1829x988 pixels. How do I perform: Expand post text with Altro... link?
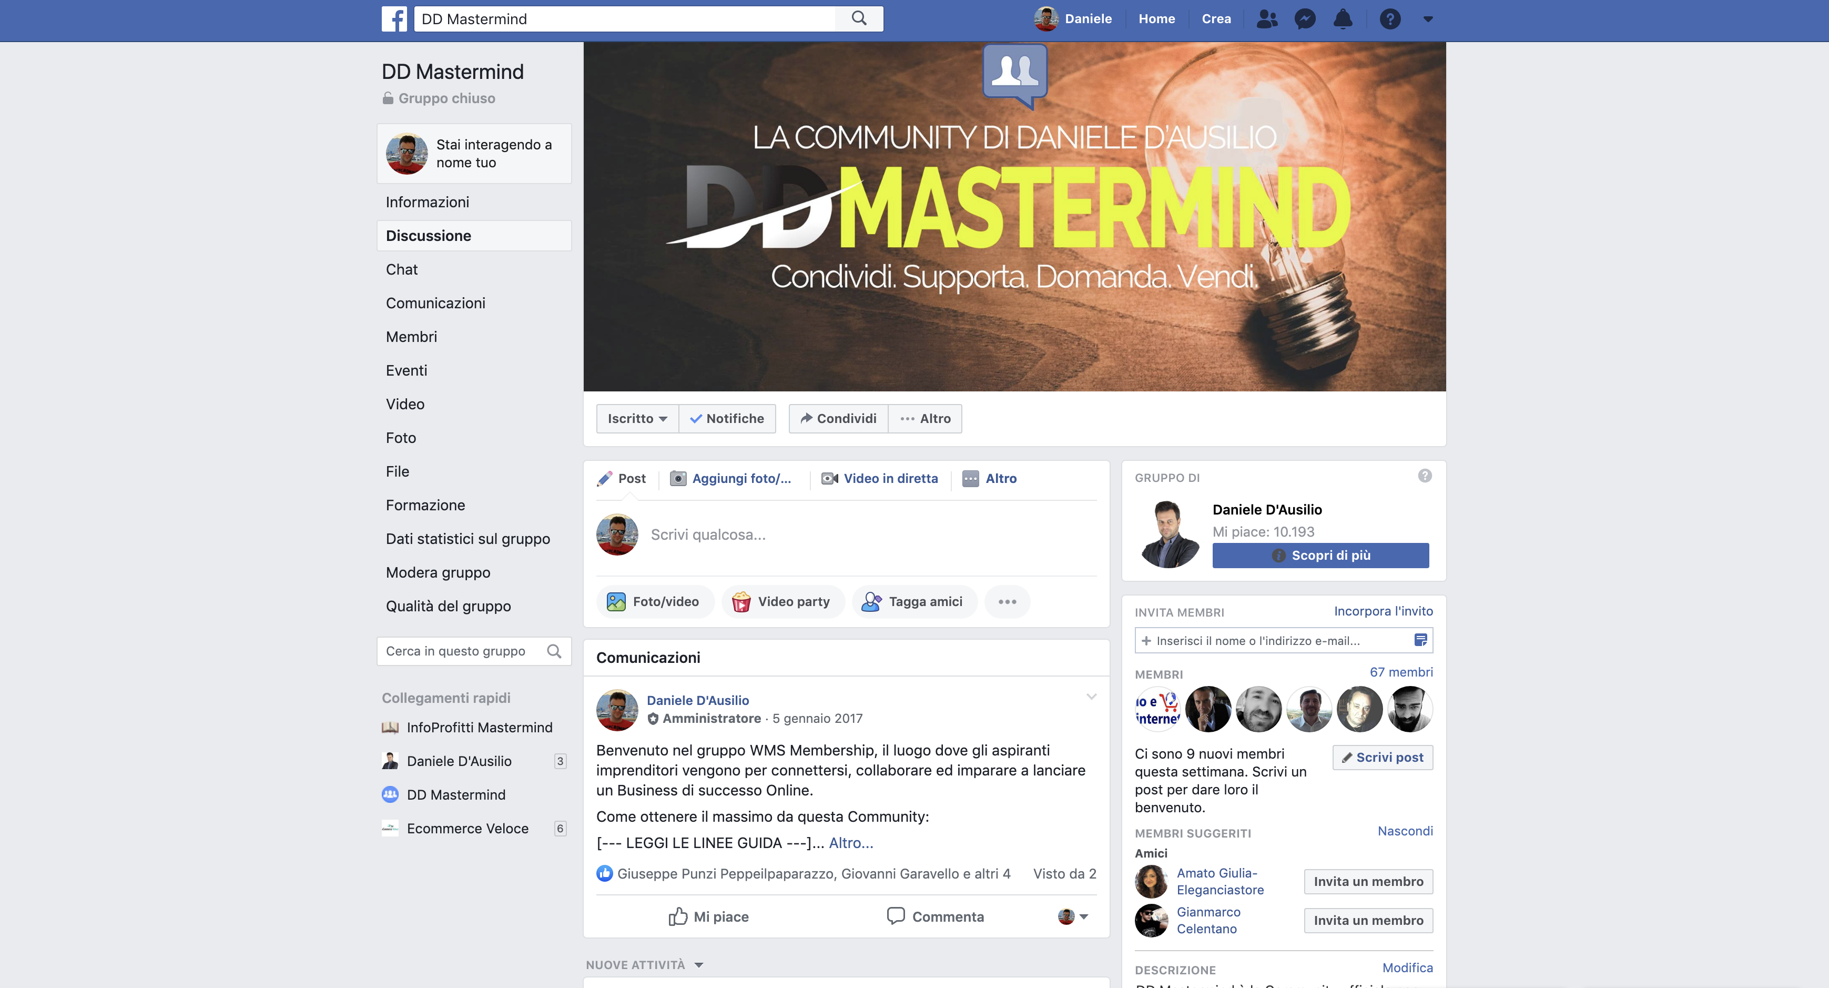pyautogui.click(x=850, y=843)
